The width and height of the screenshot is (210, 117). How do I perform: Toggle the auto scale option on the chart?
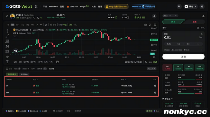pos(155,62)
